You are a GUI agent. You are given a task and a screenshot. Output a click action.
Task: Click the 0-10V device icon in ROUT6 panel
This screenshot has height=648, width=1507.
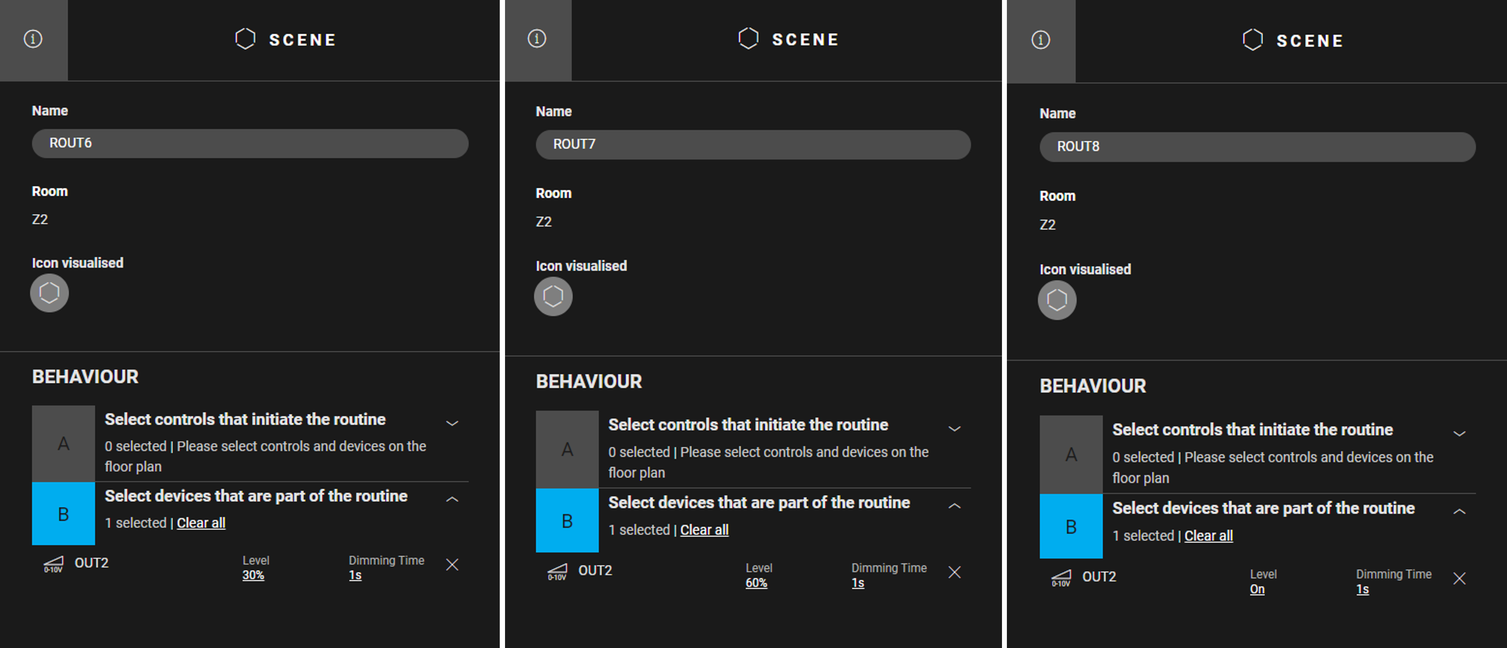53,565
